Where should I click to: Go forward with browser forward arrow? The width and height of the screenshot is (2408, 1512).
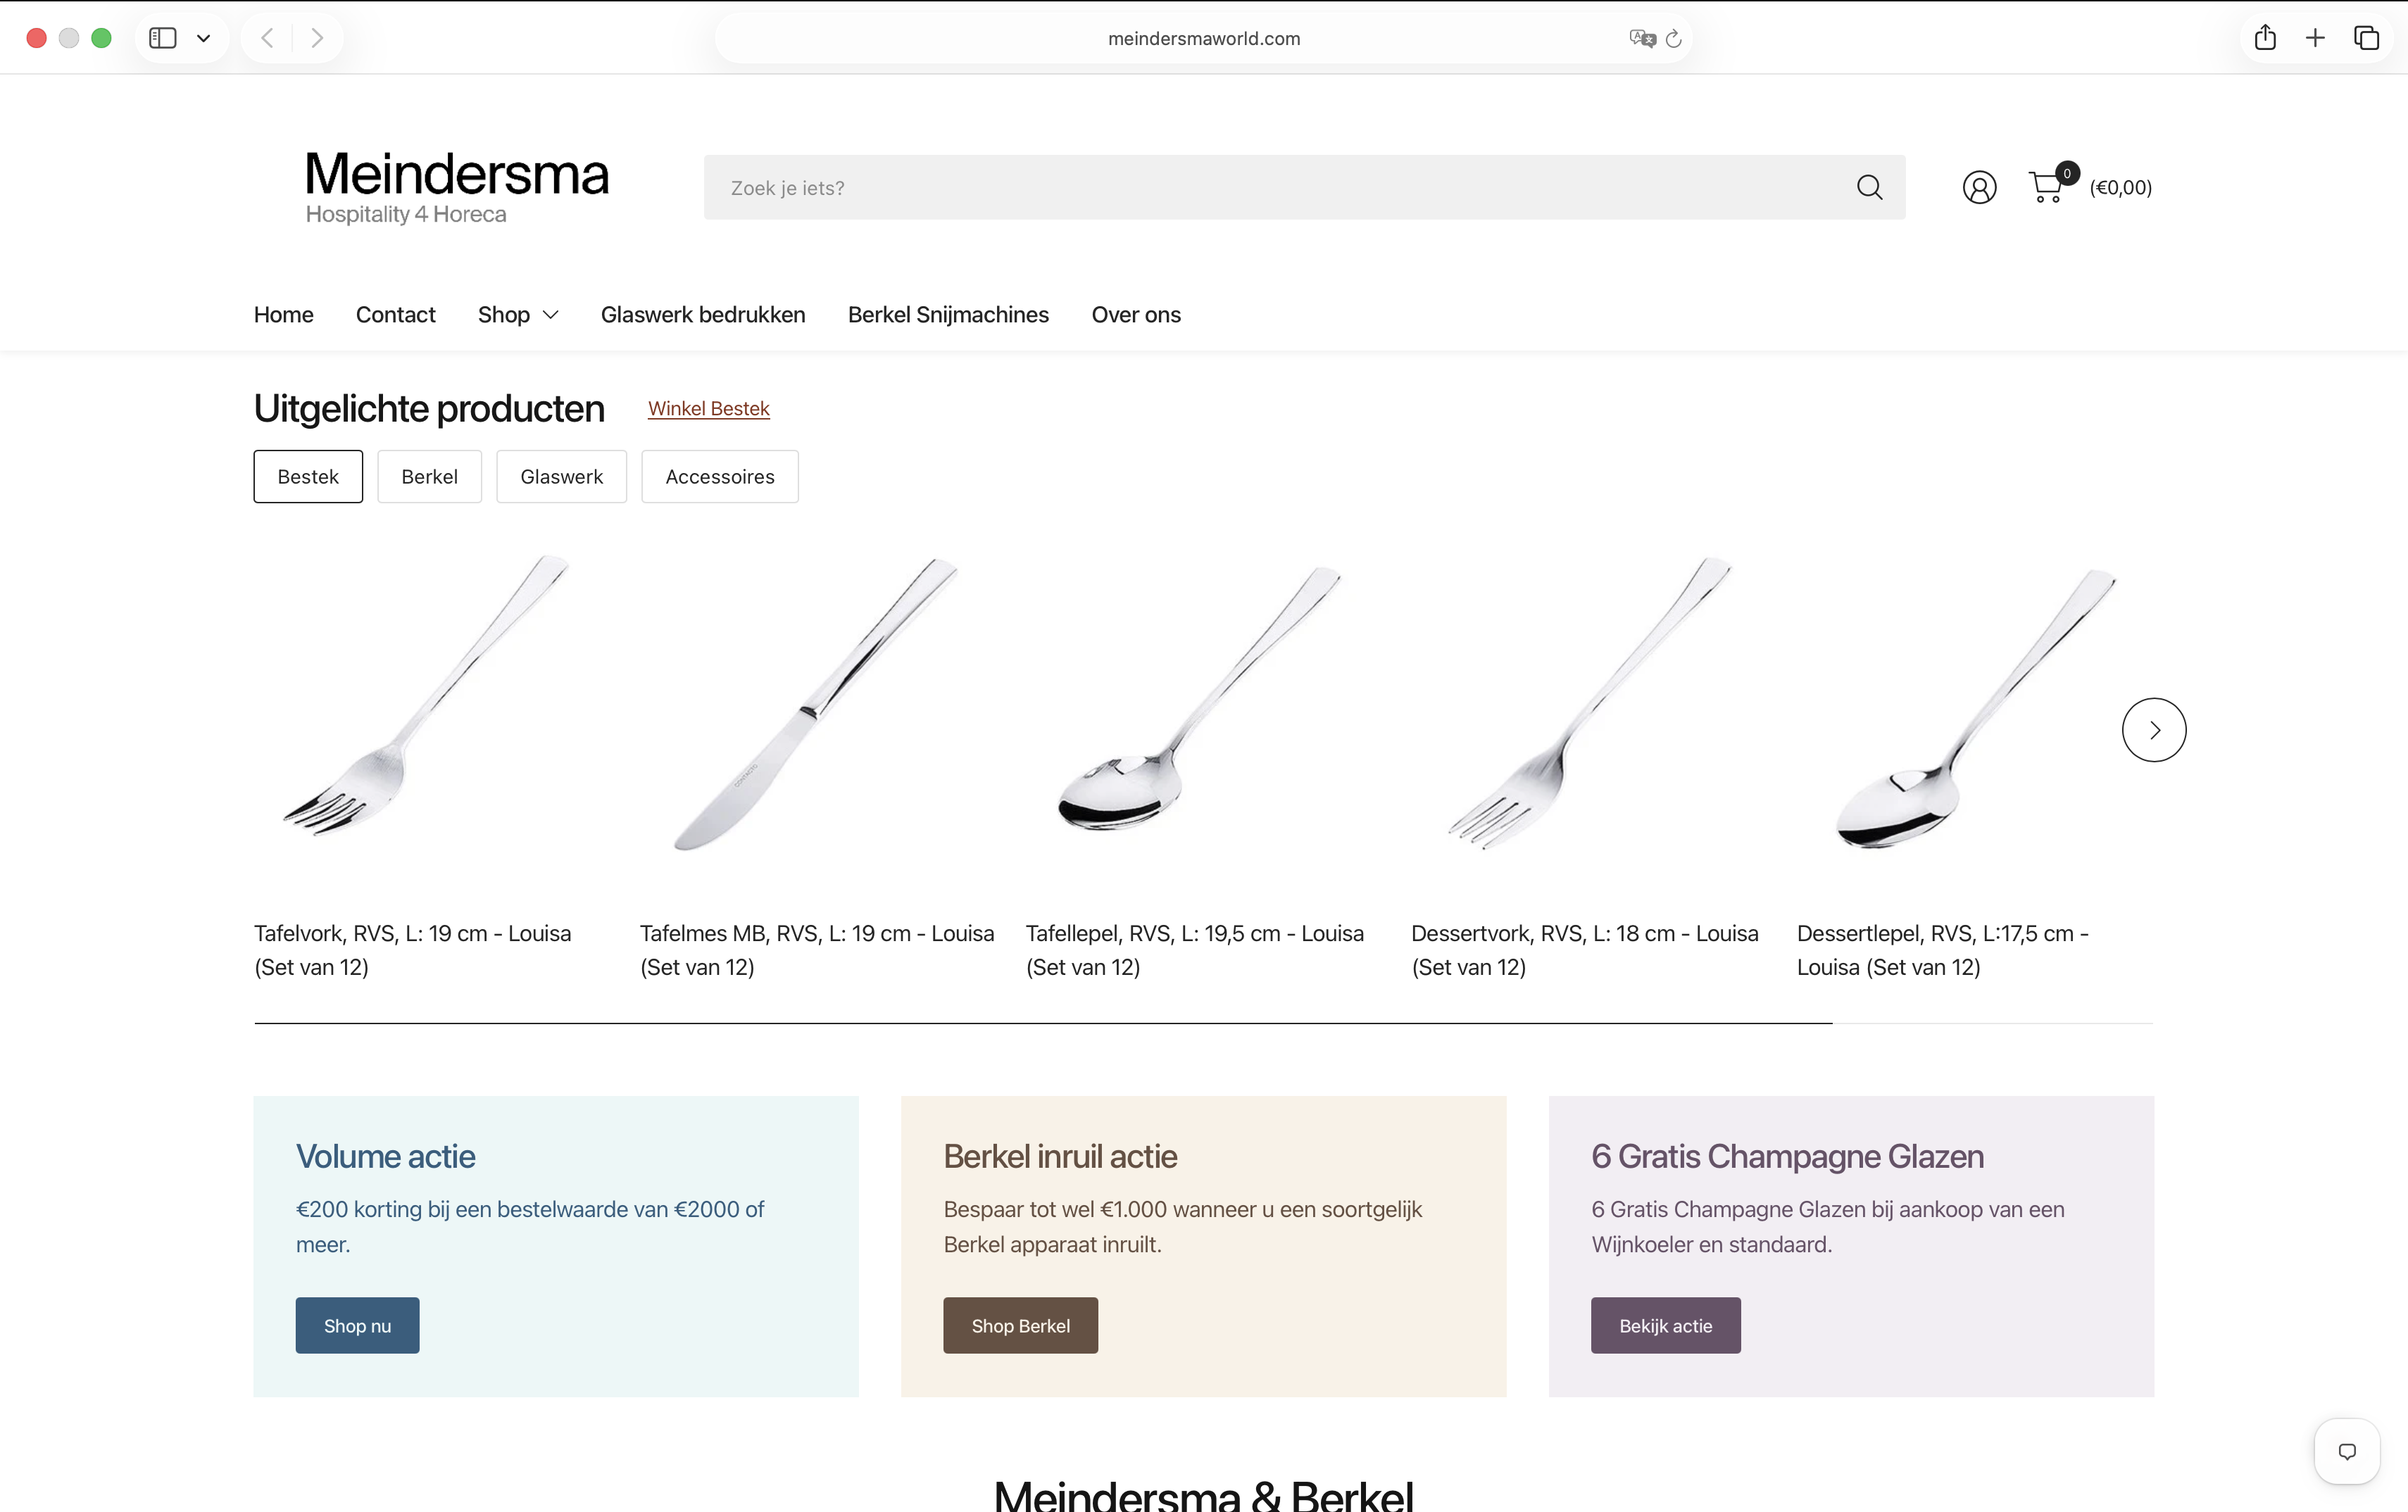[317, 38]
